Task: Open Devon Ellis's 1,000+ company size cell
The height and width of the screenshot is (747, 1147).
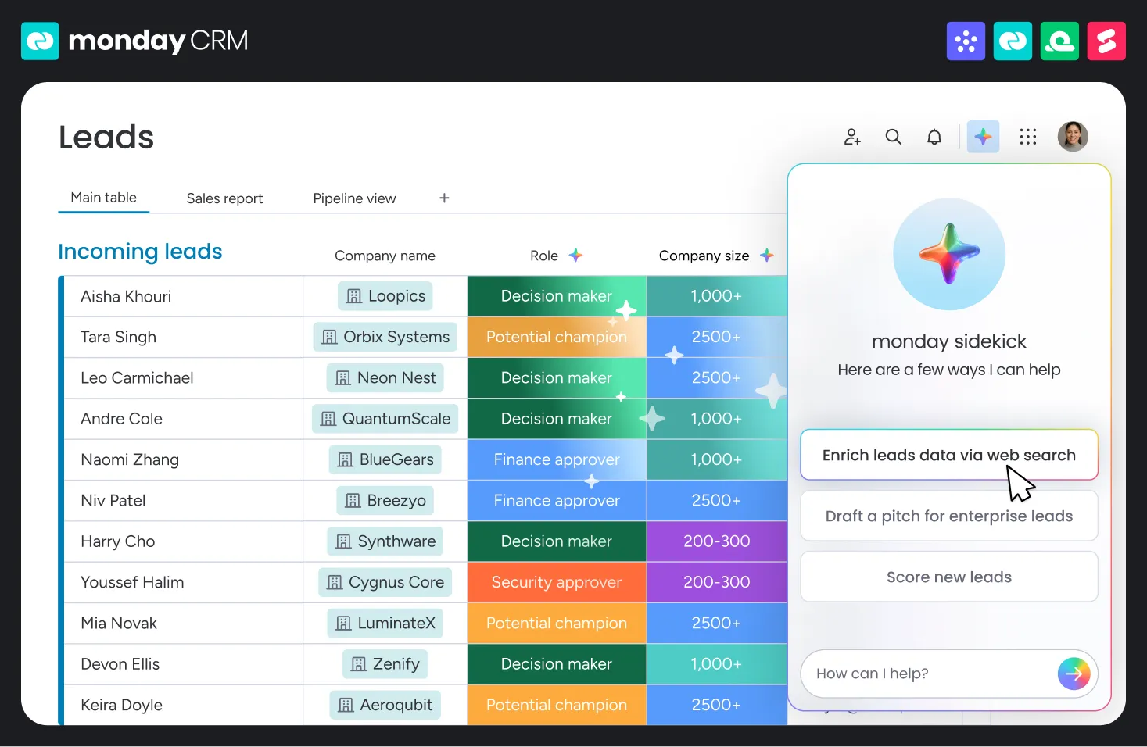Action: (717, 664)
